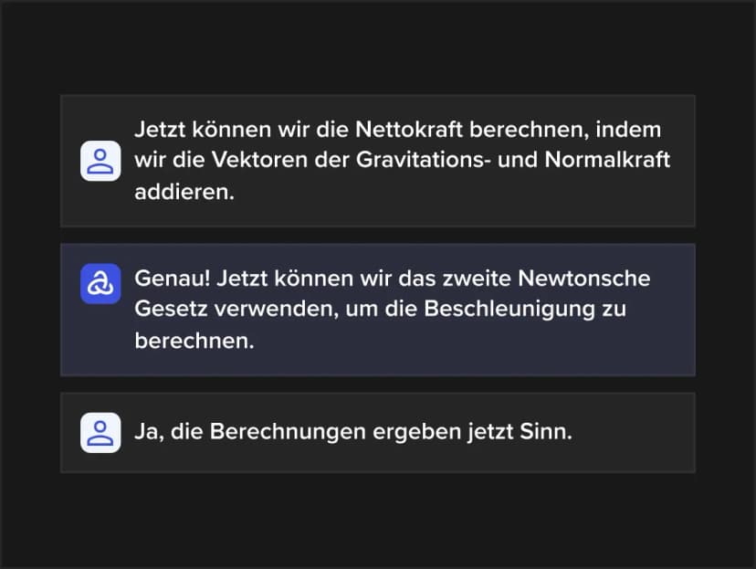Click user avatar beside "Ja, die Berechnungen" message
Viewport: 756px width, 569px height.
[x=100, y=433]
